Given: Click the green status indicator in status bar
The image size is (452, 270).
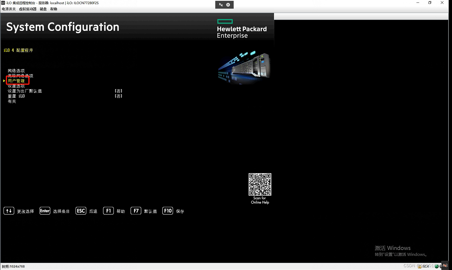Looking at the screenshot, I should click(x=437, y=266).
